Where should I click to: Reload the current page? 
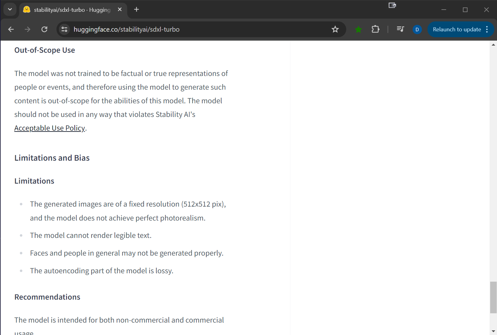pyautogui.click(x=44, y=29)
